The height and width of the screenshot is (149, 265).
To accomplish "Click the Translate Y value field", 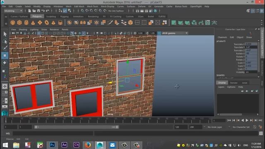I will pos(251,47).
